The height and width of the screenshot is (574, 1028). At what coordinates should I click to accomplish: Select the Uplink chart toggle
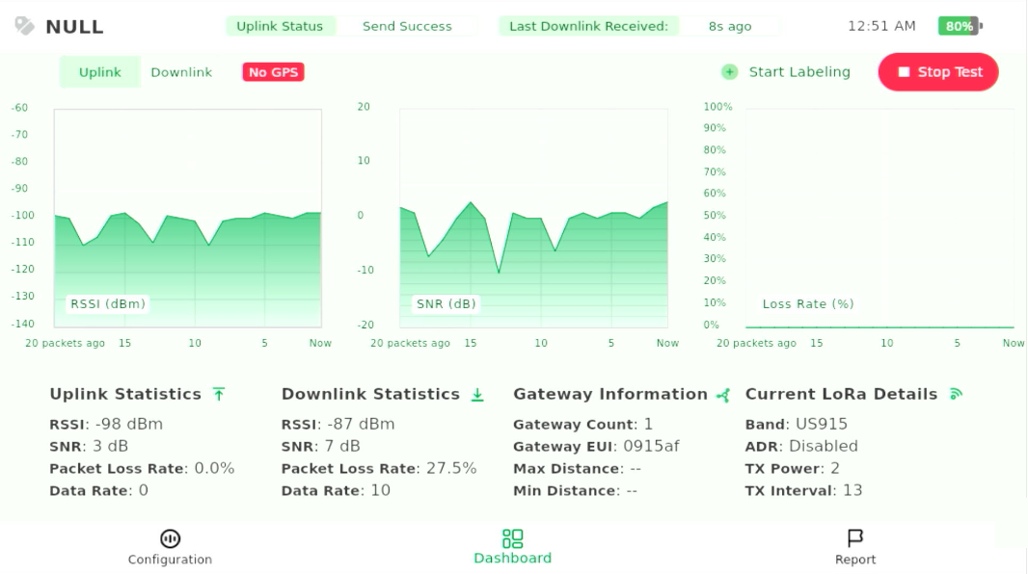(100, 72)
